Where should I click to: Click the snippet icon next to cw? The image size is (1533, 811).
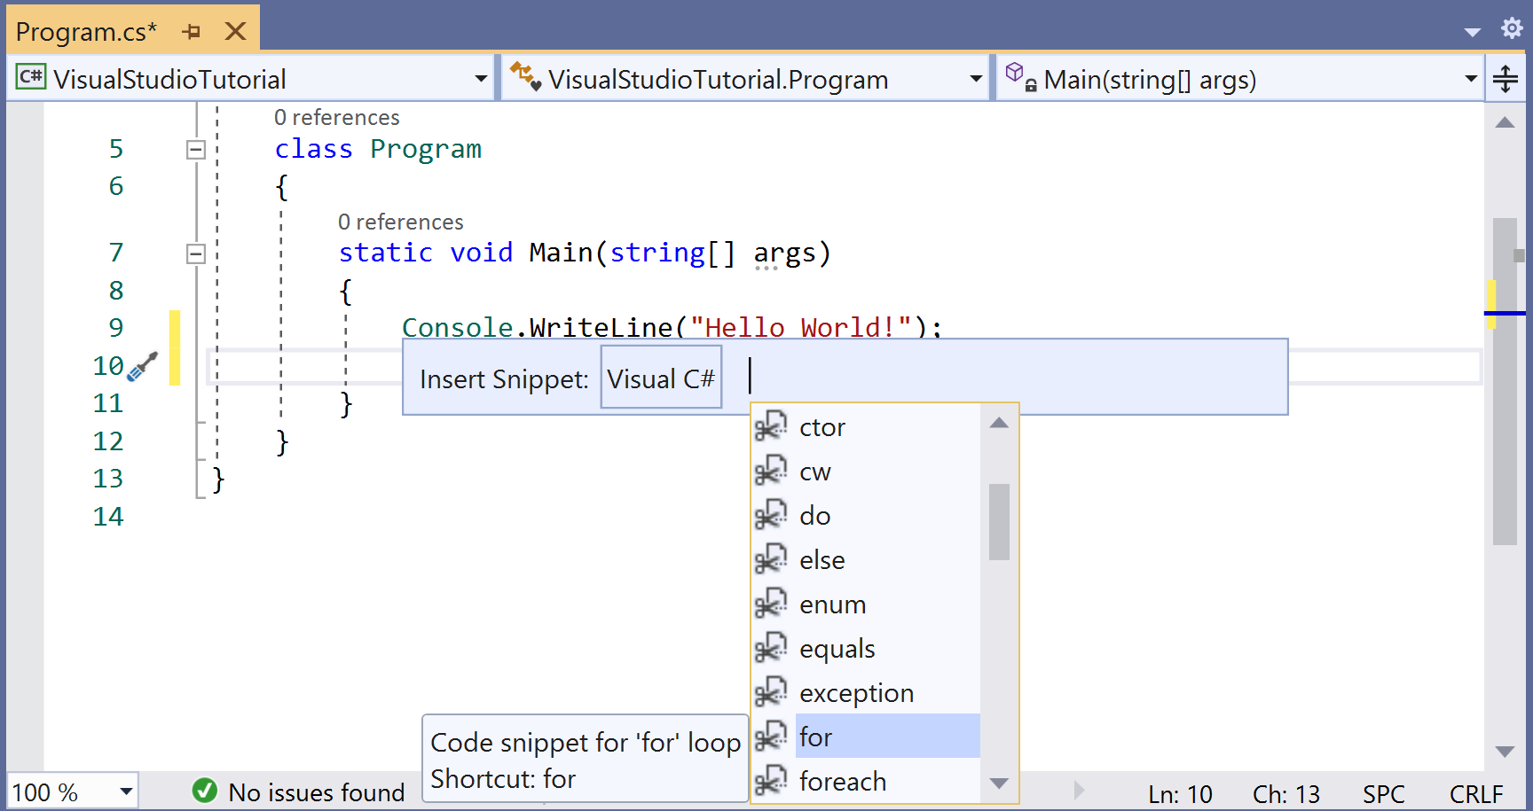(771, 471)
